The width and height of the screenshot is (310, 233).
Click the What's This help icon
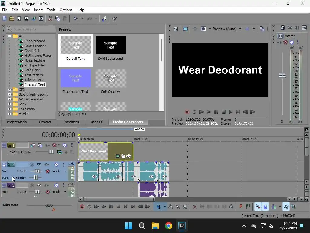[114, 19]
